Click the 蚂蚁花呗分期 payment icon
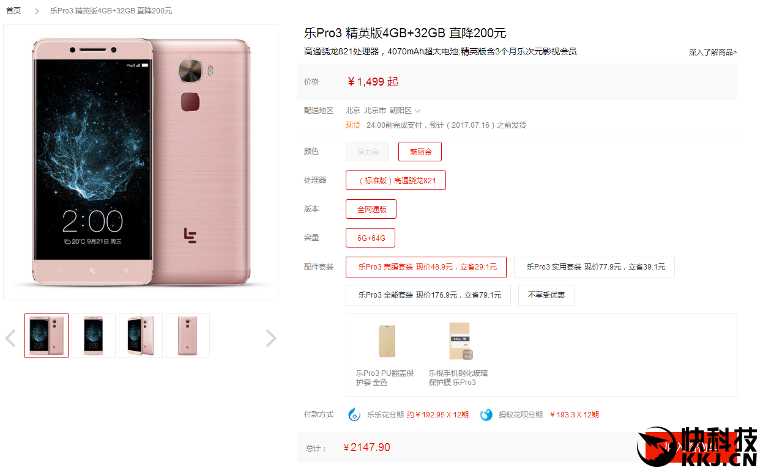This screenshot has height=473, width=763. [486, 415]
